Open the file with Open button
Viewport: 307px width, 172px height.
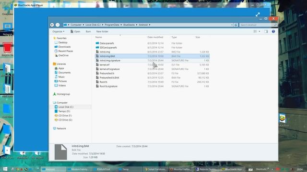pos(75,32)
